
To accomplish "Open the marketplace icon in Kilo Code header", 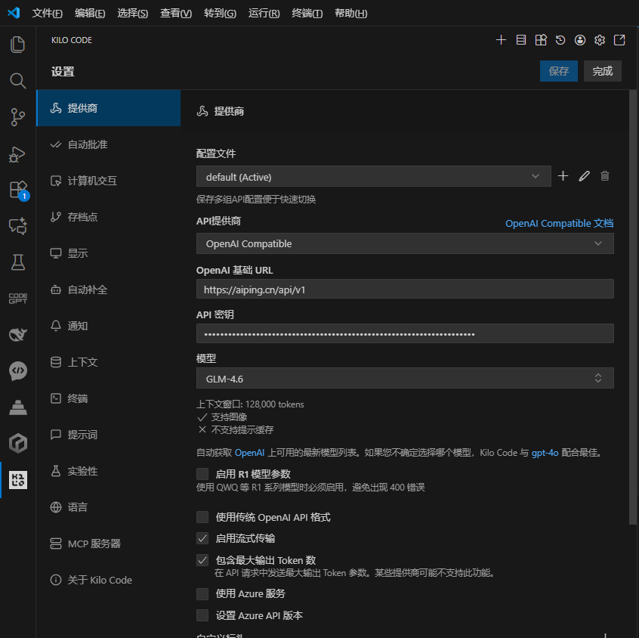I will click(541, 40).
